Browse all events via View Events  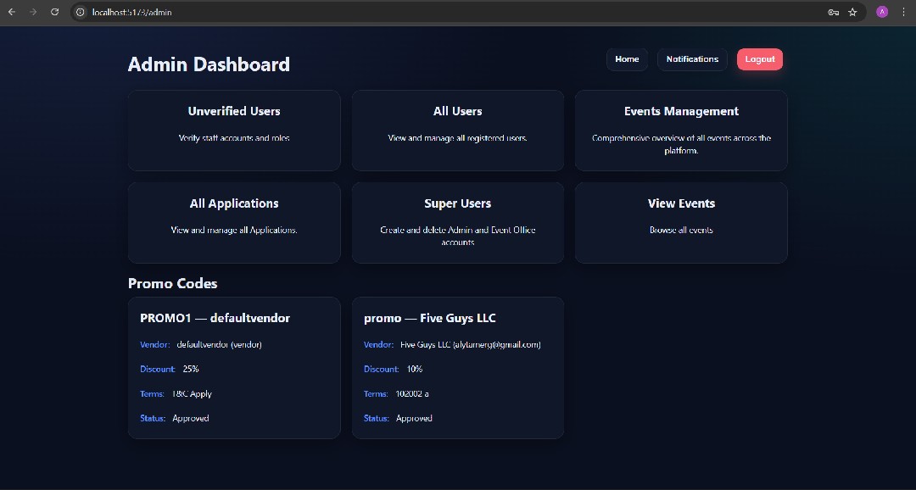681,222
